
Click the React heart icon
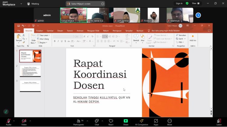tap(111, 121)
